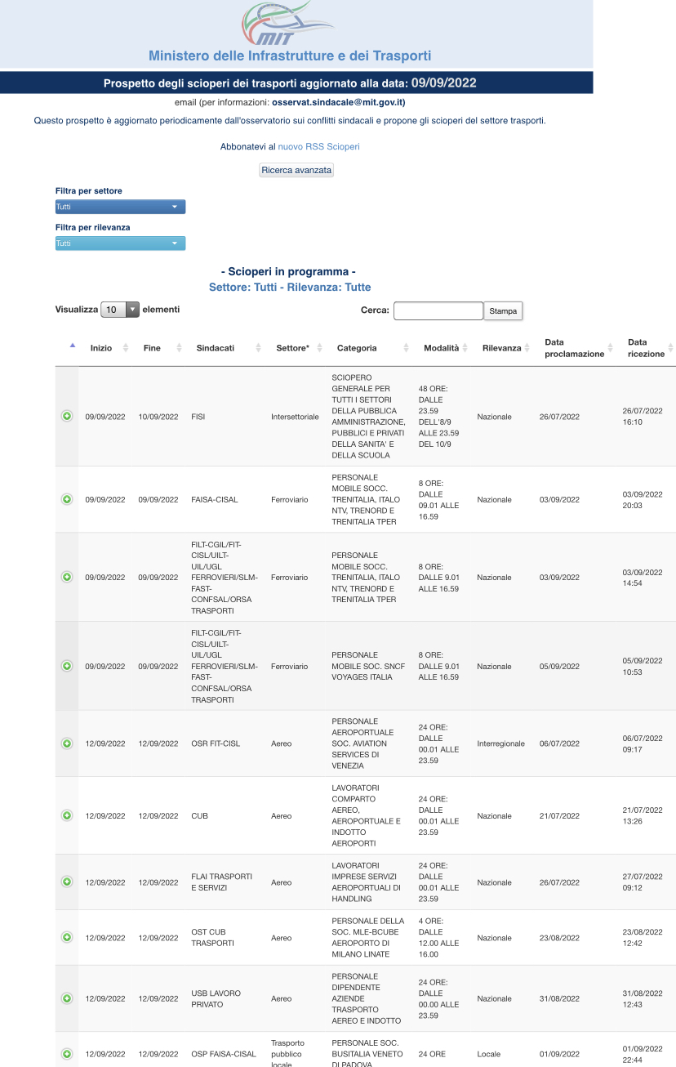
Task: Click the Ricerca avanzata button
Action: tap(296, 171)
